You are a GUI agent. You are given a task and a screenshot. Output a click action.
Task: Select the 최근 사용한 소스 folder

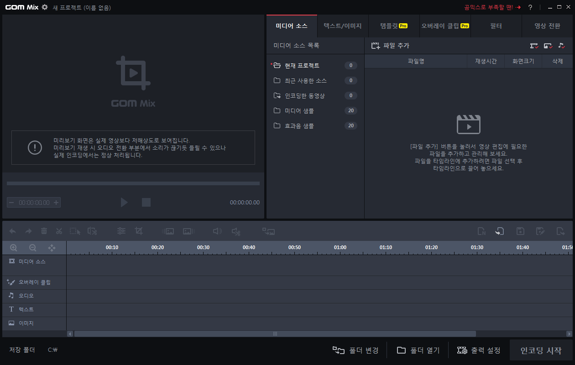coord(315,81)
